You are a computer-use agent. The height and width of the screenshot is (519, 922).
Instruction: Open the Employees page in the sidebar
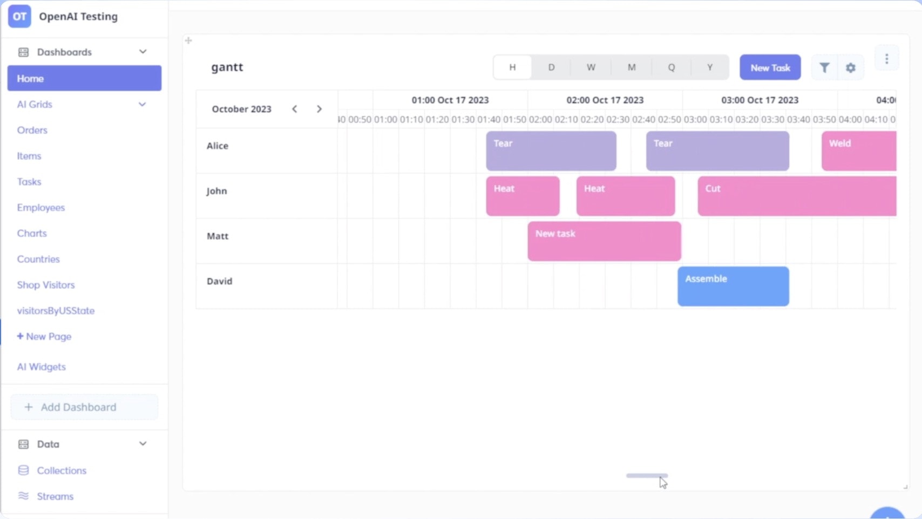click(x=41, y=207)
